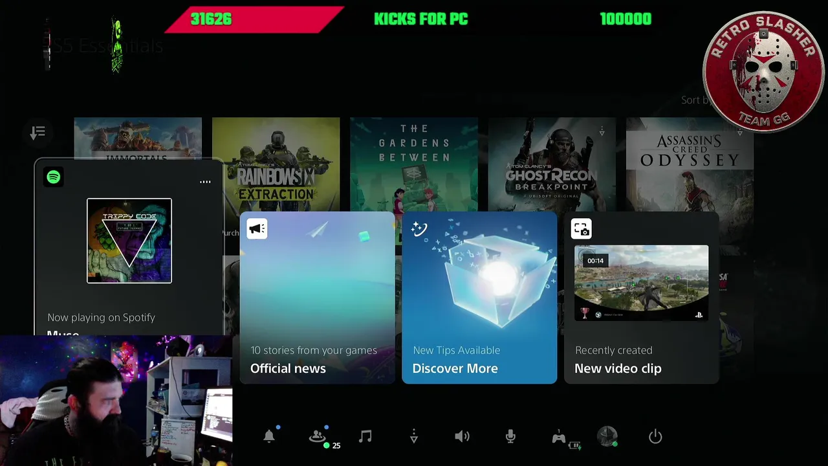Viewport: 828px width, 466px height.
Task: Open the downloads and uploads icon
Action: point(414,437)
